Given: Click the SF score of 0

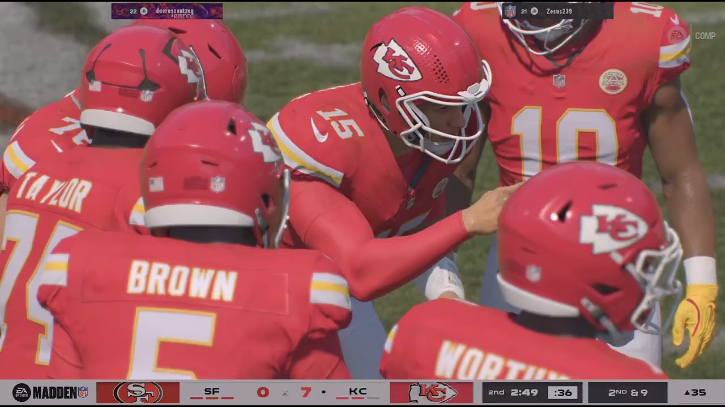Looking at the screenshot, I should [263, 392].
